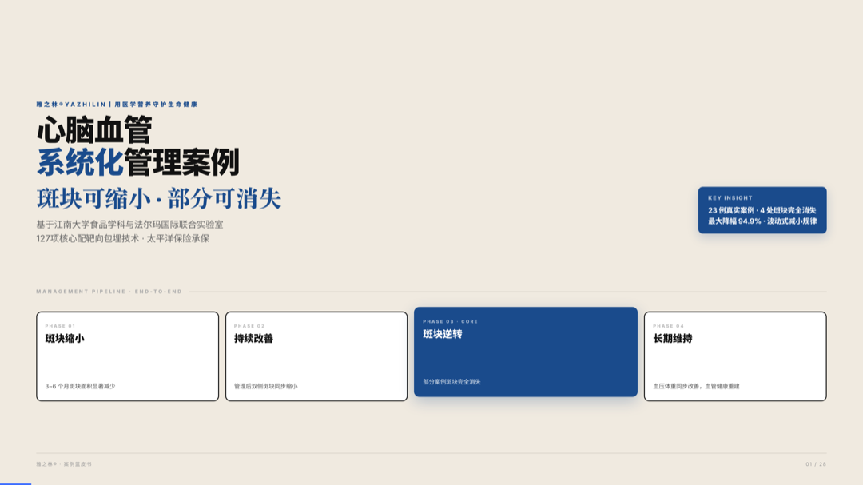Click the text 3~6 个月斑块面积显著减少
Image resolution: width=863 pixels, height=485 pixels.
click(81, 387)
